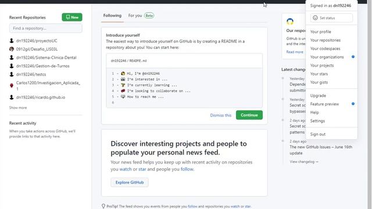Click README line "I'm currently learning ..."
Screen dimensions: 372x209
click(x=152, y=85)
